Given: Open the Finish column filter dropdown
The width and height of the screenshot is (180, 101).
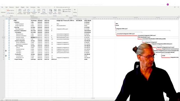Looking at the screenshot, I should tap(51, 19).
